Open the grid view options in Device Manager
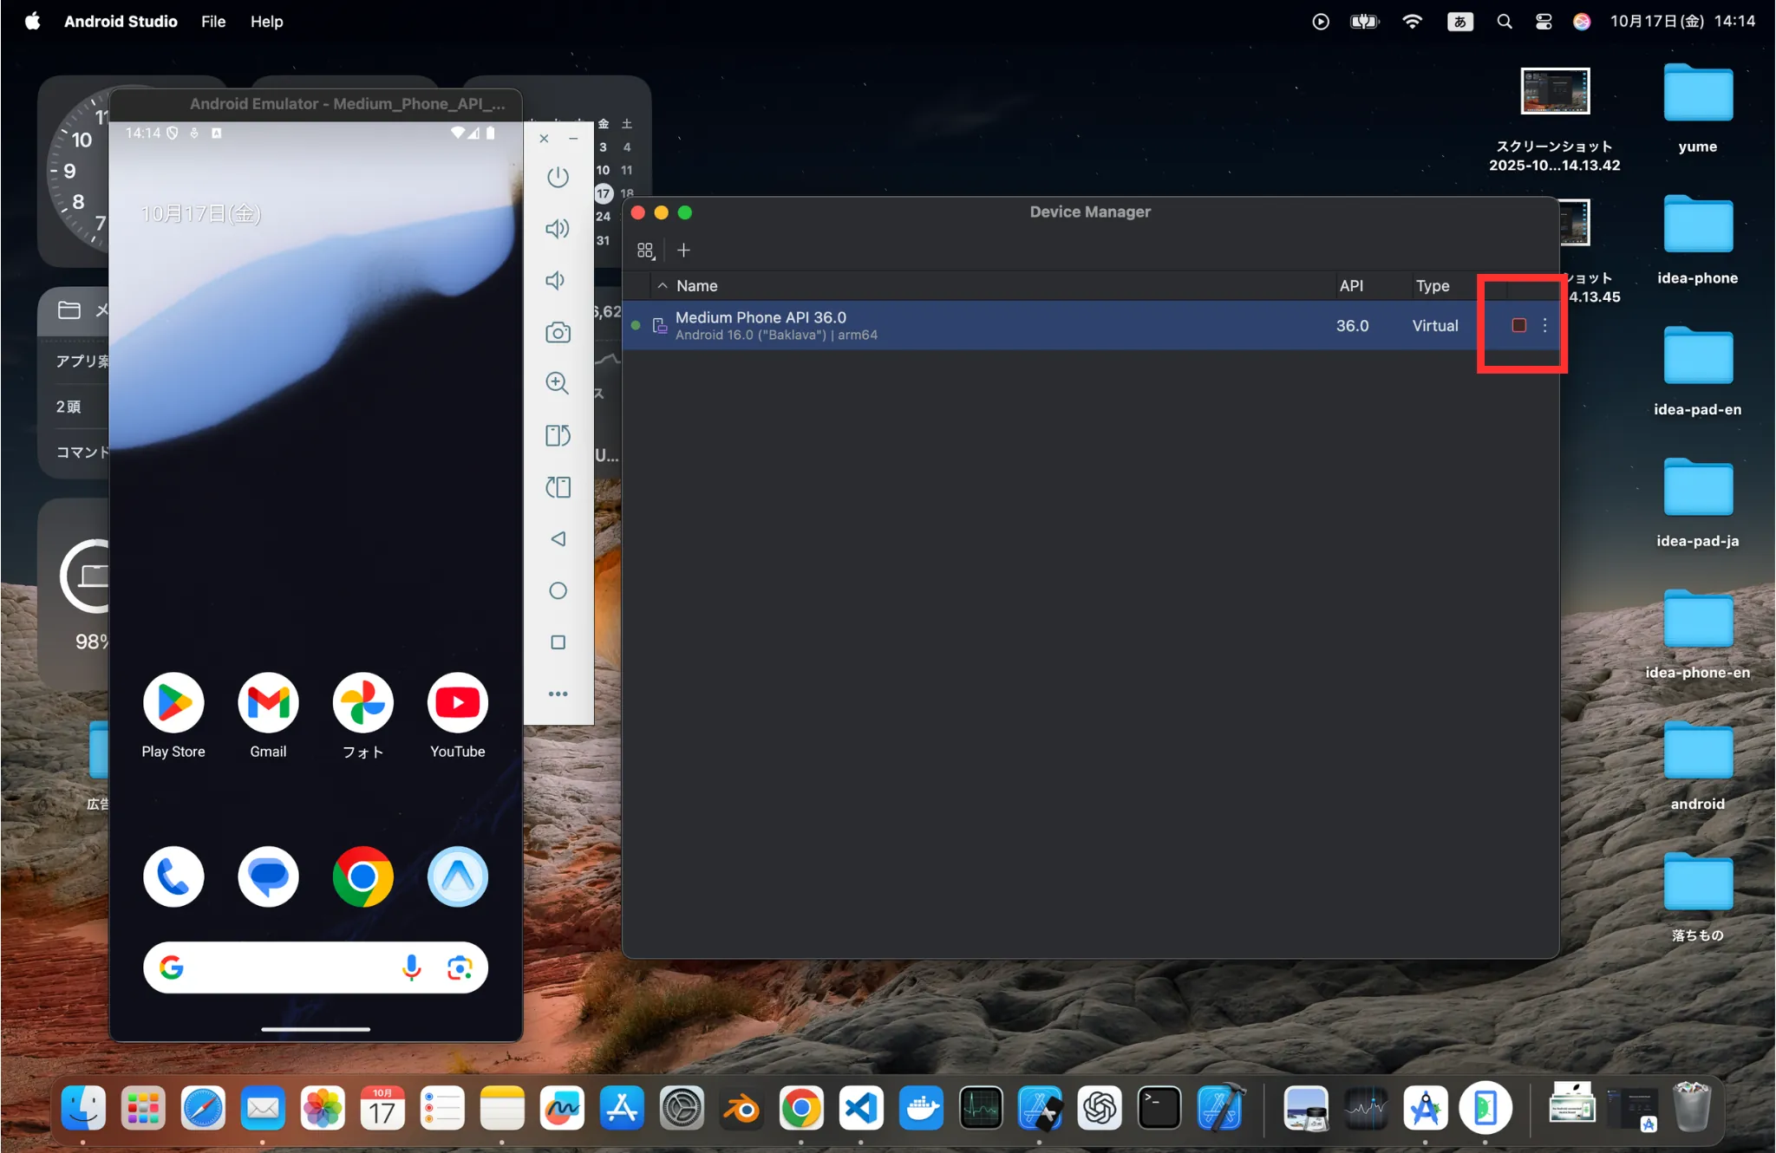This screenshot has width=1776, height=1153. pos(644,250)
